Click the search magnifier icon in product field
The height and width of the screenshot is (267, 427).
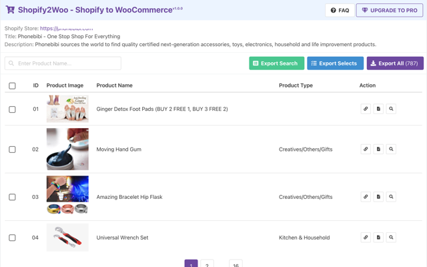coord(11,63)
